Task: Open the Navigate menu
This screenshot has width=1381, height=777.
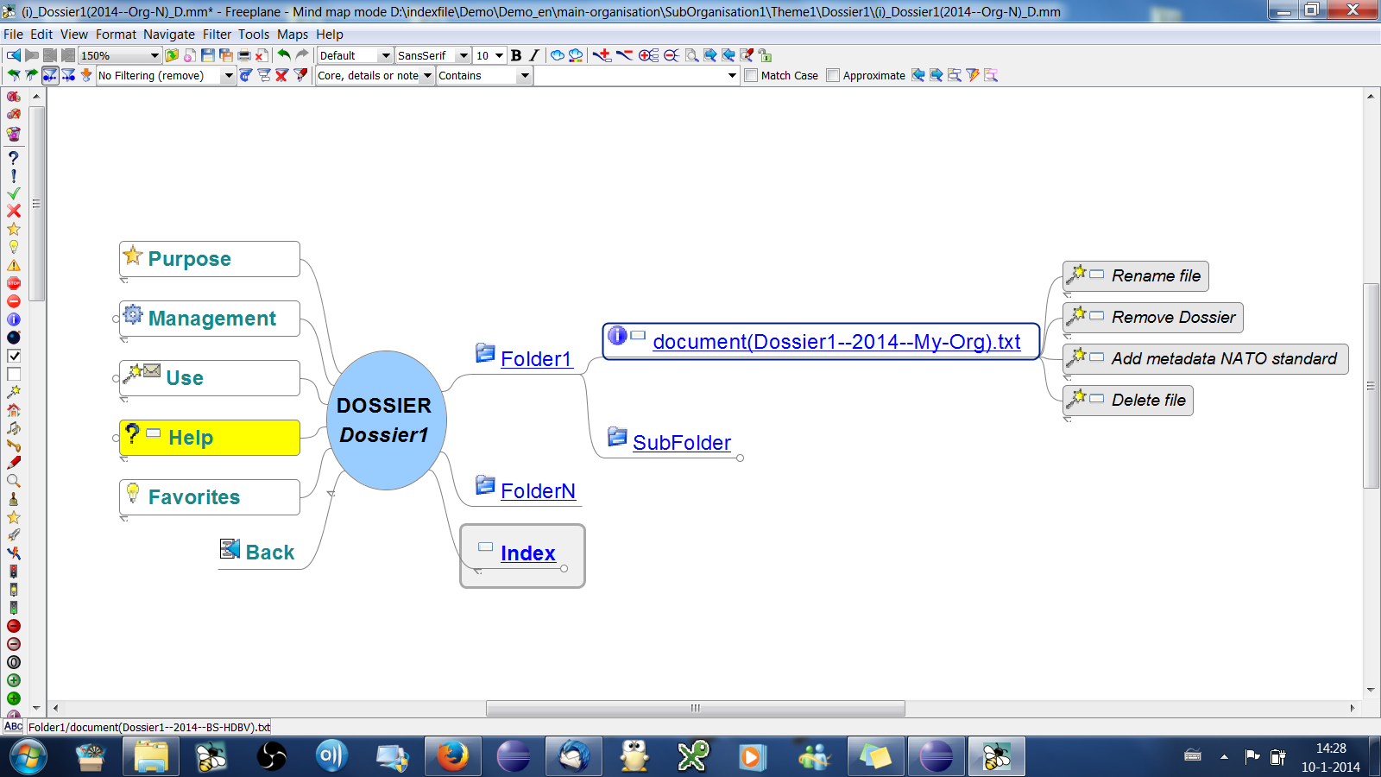Action: [168, 35]
